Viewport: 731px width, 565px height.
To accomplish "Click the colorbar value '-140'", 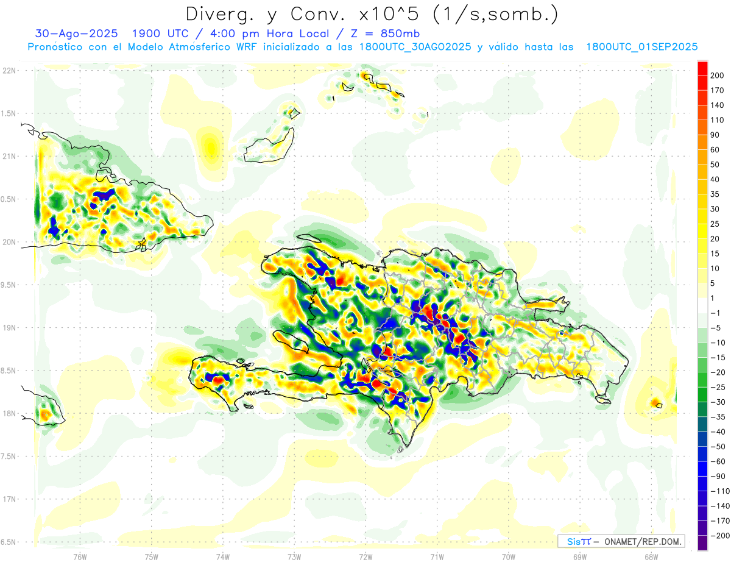I will click(x=719, y=506).
